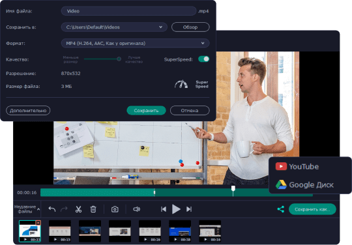Click the trash delete icon
The height and width of the screenshot is (245, 352).
(93, 209)
